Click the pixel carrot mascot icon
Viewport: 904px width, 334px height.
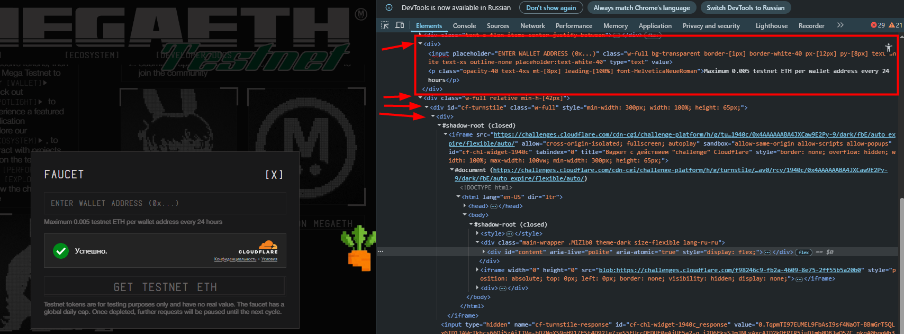click(x=358, y=248)
